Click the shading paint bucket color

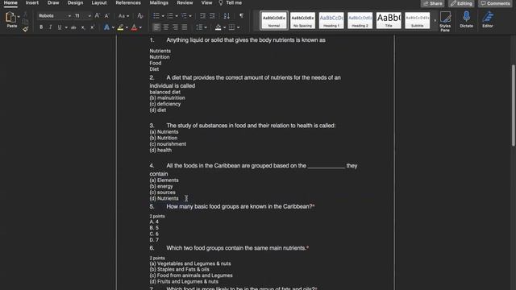point(218,27)
